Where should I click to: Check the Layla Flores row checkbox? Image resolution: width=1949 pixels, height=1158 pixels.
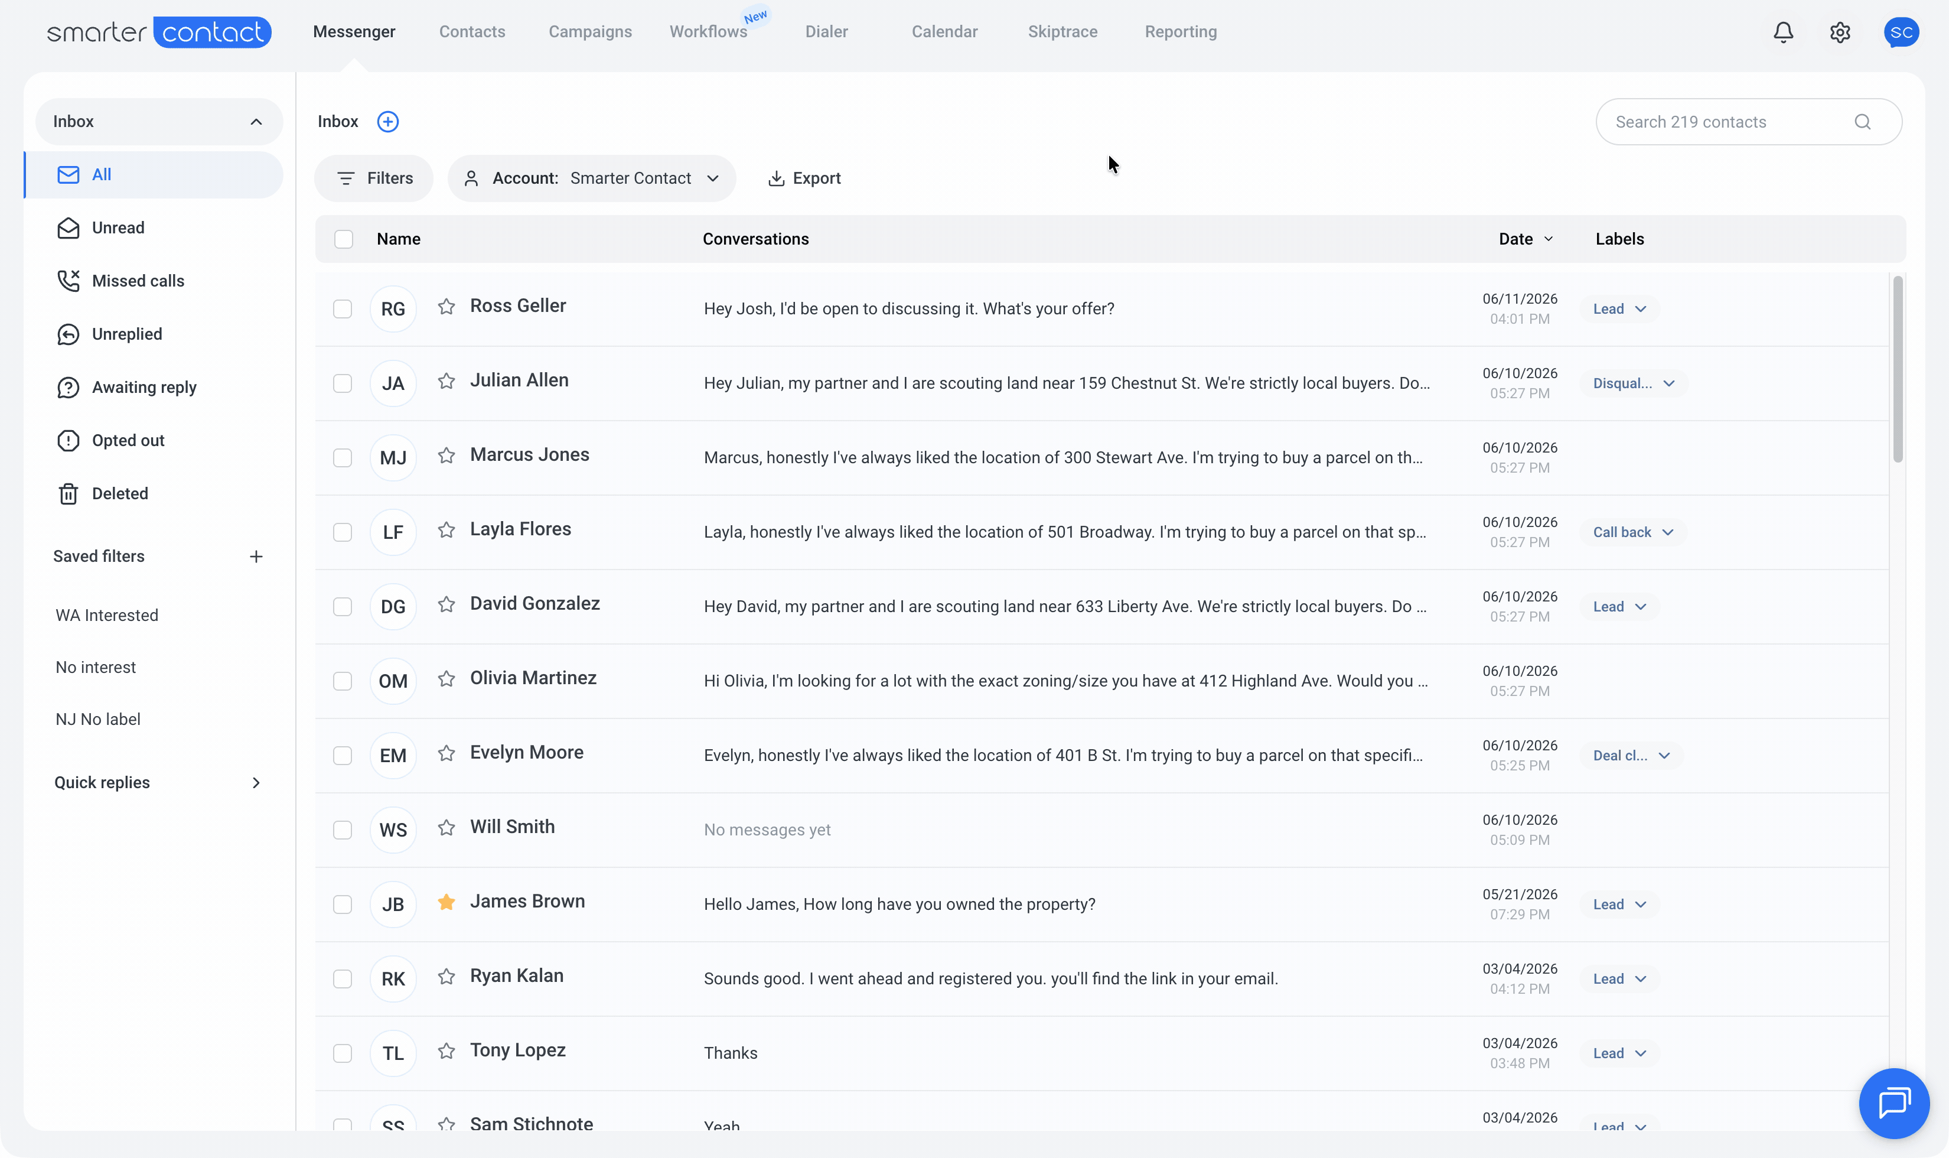[x=343, y=532]
